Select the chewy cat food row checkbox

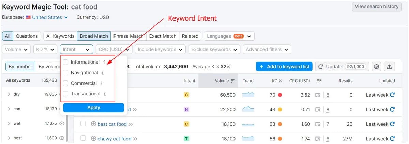[83, 138]
